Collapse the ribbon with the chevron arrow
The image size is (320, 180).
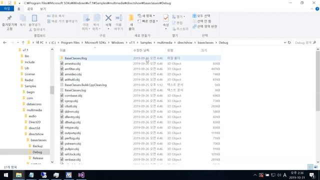click(x=312, y=9)
